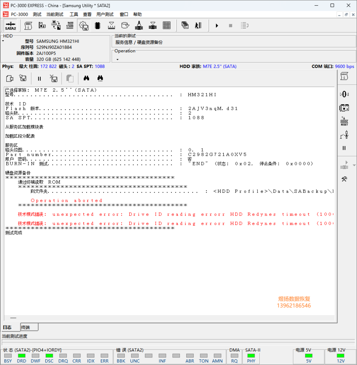Stop the test with the square button
Screen dimensions: 357x365
click(x=231, y=26)
